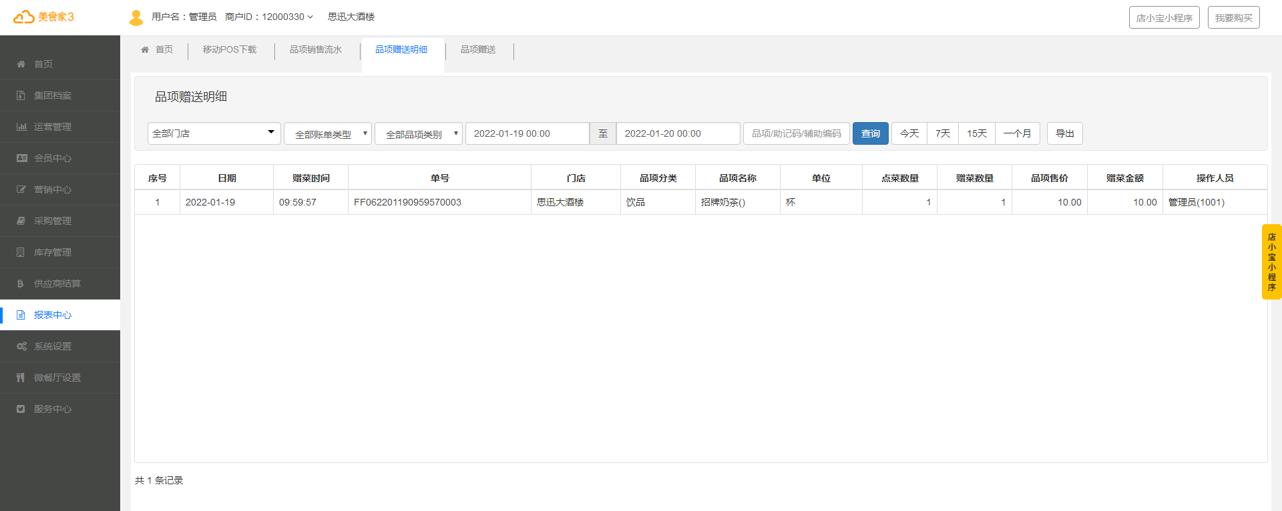Click the start date field 2022-01-19 00:00

[x=527, y=133]
